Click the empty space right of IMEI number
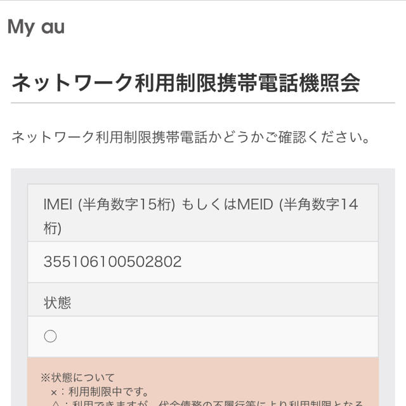This screenshot has height=406, width=406. click(x=280, y=262)
